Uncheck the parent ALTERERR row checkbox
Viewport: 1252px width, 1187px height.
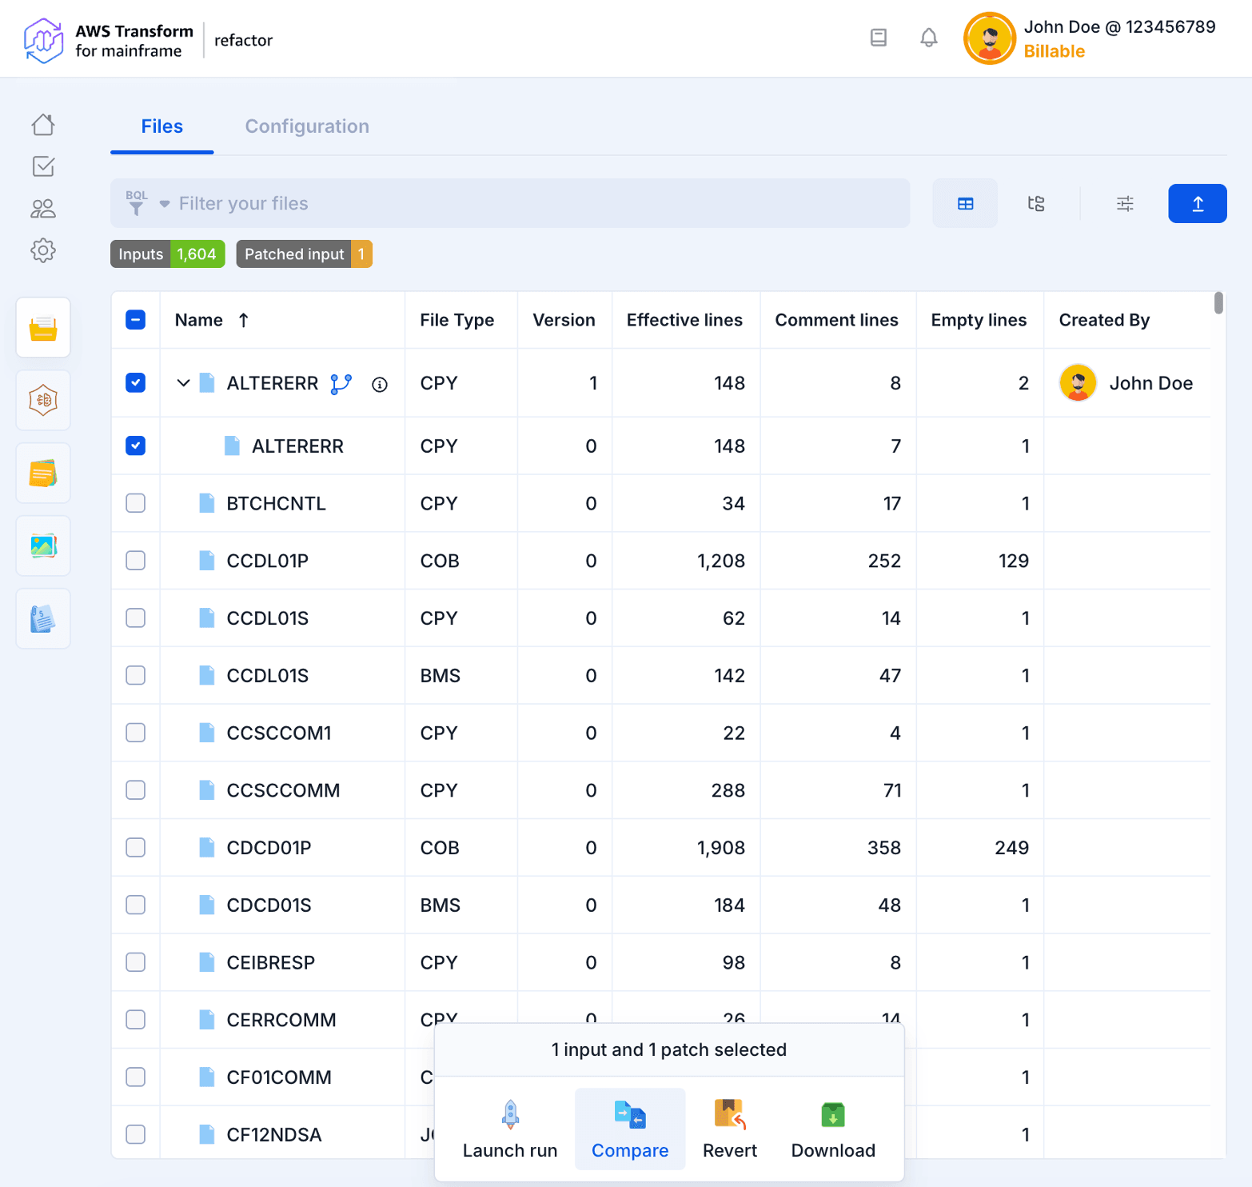(x=136, y=383)
